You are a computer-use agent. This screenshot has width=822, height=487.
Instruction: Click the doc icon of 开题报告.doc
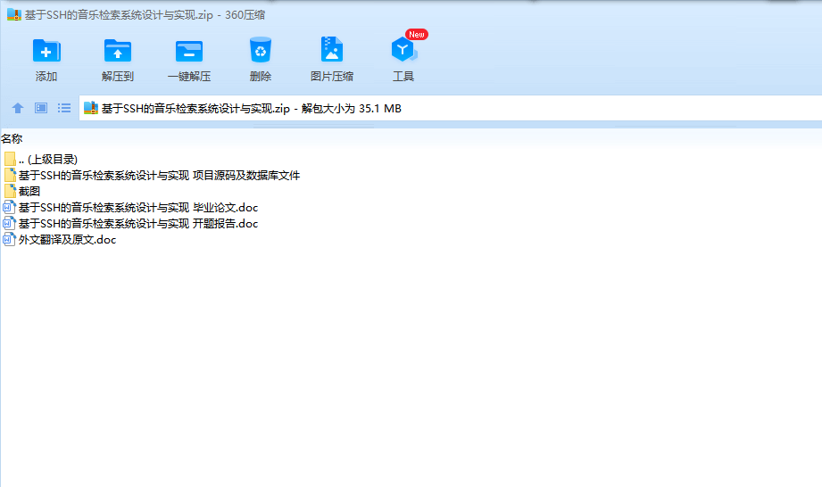[x=10, y=224]
